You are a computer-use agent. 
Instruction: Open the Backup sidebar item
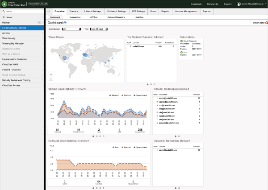coord(22,23)
